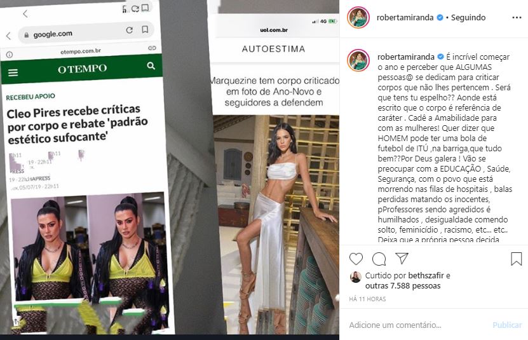View the outras 7.588 pessoas likes list
Viewport: 528px width, 340px height.
click(x=403, y=286)
